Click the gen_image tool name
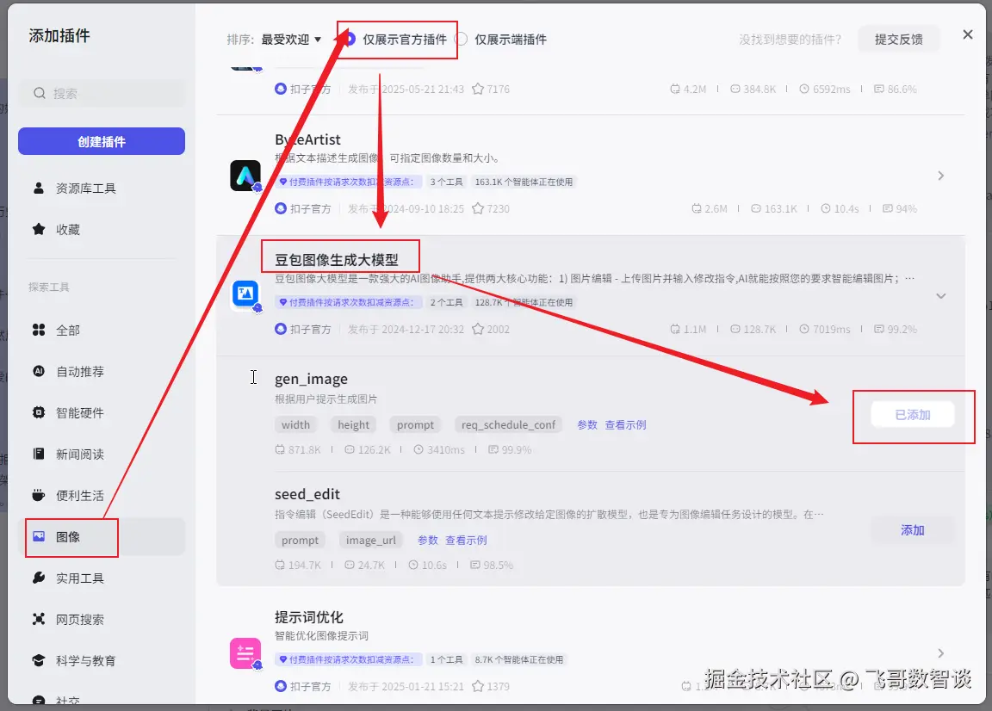This screenshot has height=711, width=992. coord(311,379)
